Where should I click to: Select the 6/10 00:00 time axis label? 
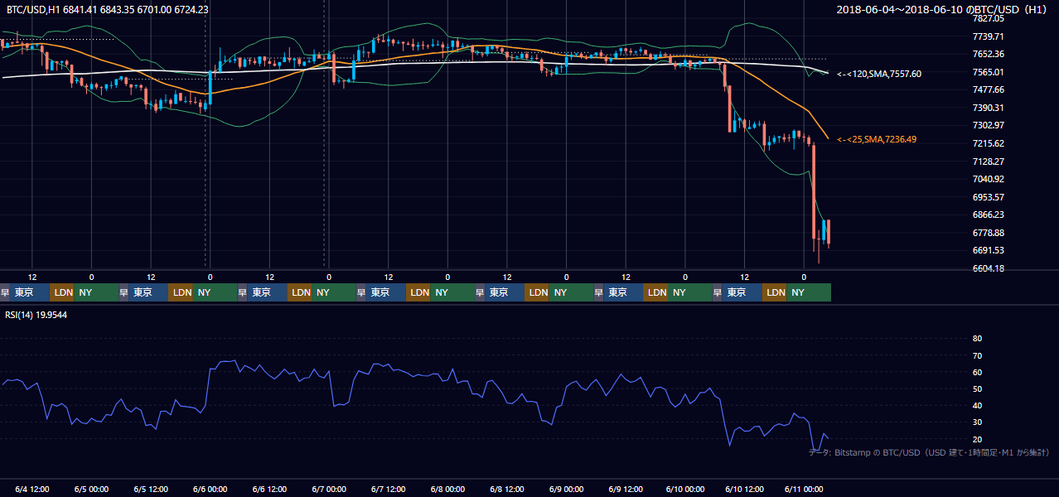pos(685,489)
